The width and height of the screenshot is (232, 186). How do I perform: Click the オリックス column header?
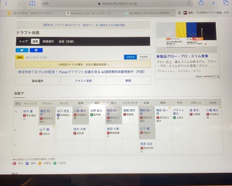pyautogui.click(x=30, y=103)
